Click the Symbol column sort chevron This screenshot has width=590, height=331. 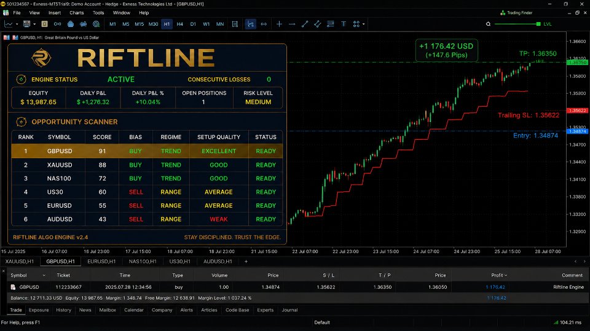point(44,275)
